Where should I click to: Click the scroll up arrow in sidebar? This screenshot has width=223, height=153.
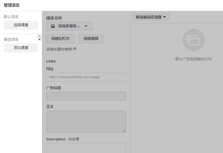pyautogui.click(x=39, y=36)
